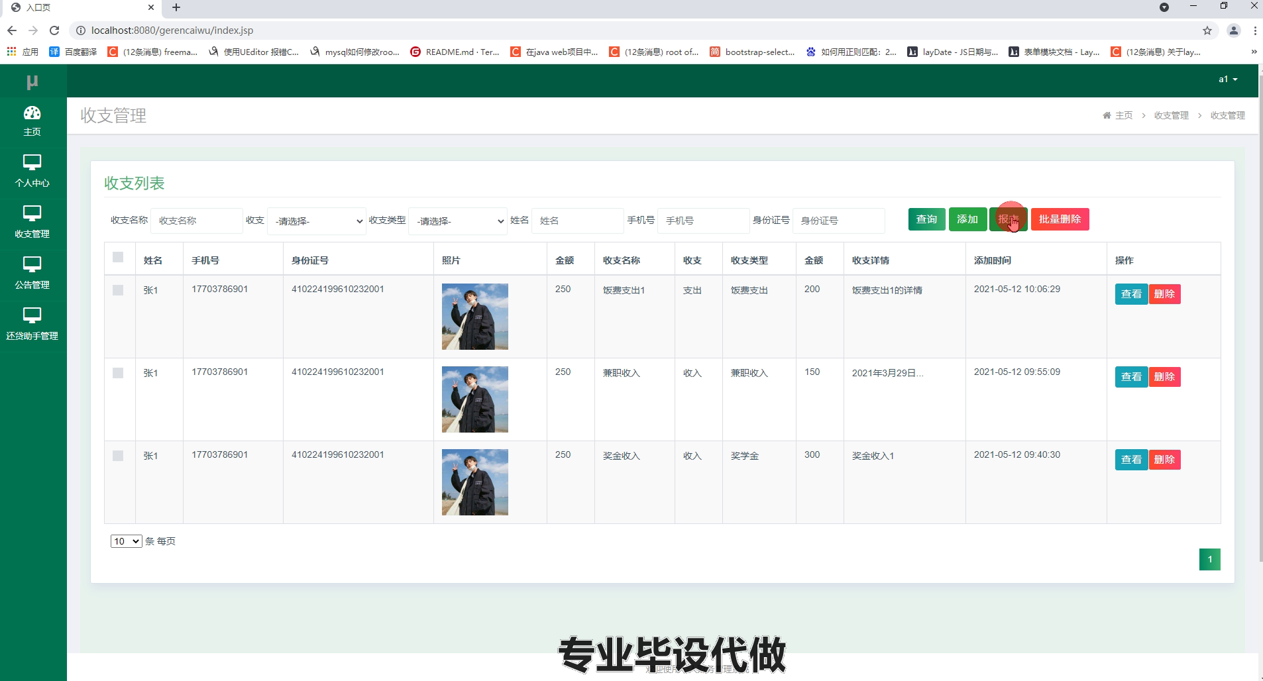Open the 百度翻译 bookmark
Screen dimensions: 1263x681
[73, 52]
